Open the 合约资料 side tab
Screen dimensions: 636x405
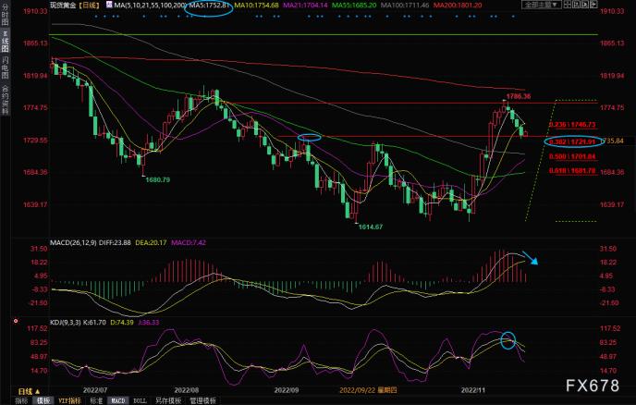pos(5,100)
